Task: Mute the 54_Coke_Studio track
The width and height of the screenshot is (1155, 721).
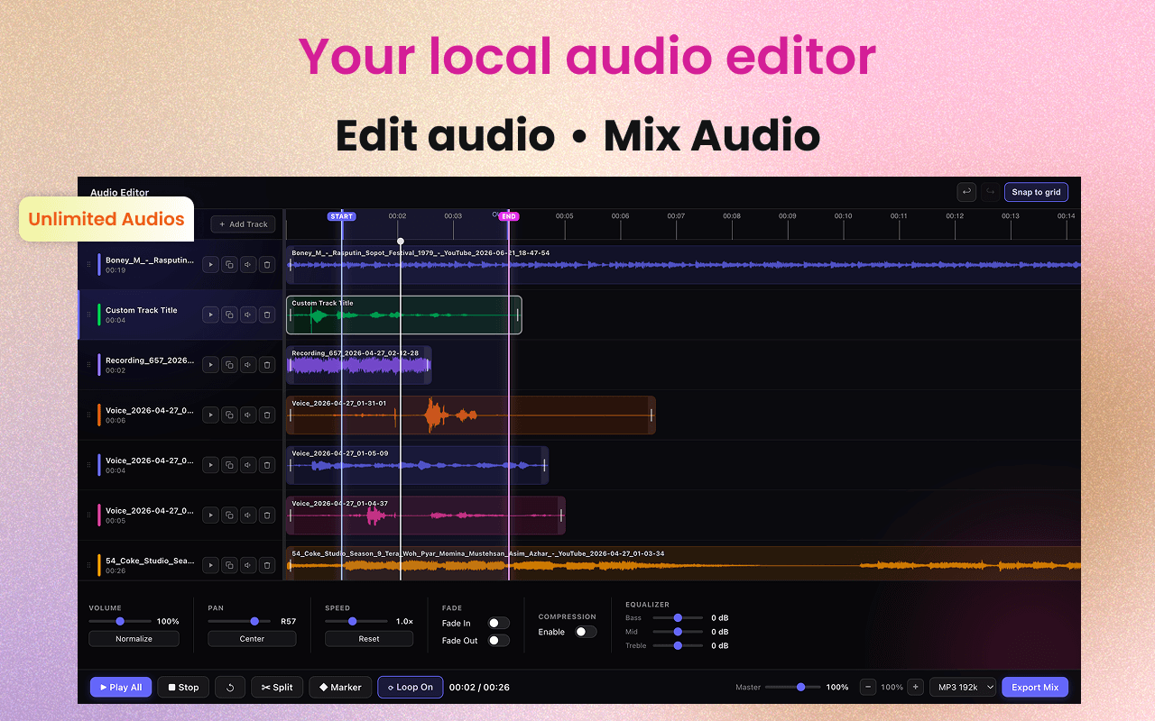Action: (248, 565)
